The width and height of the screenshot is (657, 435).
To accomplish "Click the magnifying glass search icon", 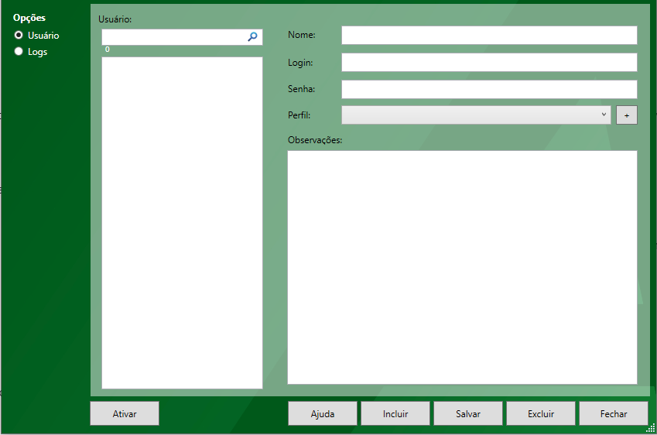I will tap(252, 36).
